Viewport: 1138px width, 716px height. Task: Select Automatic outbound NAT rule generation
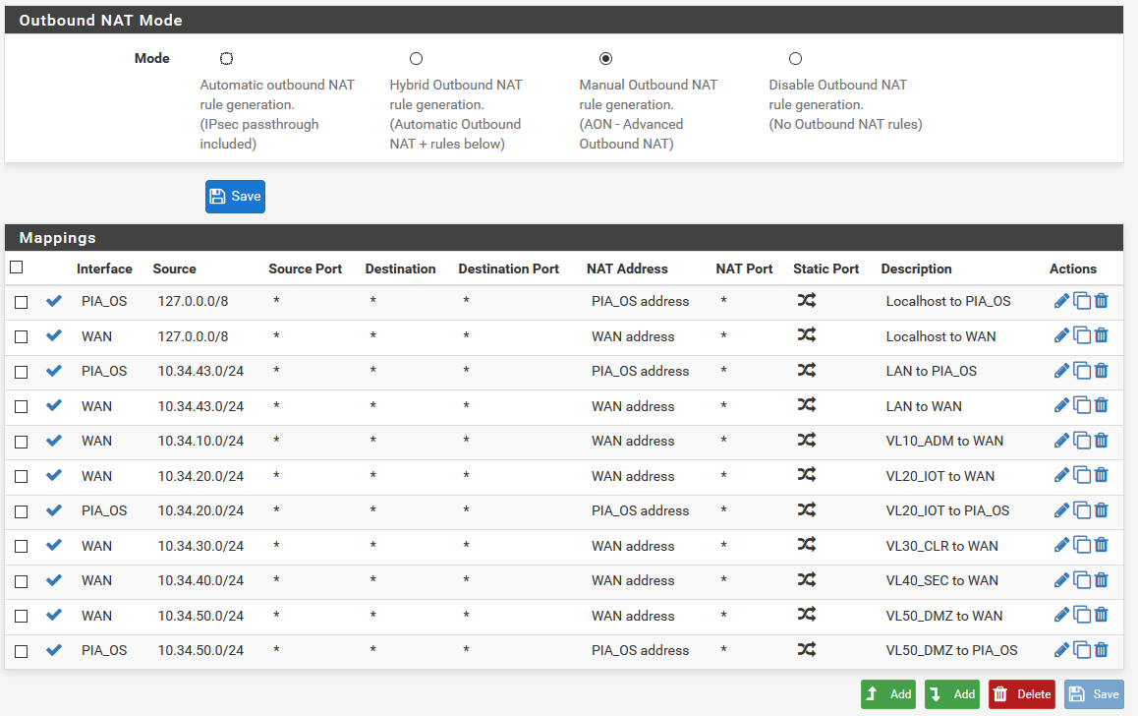click(x=227, y=59)
